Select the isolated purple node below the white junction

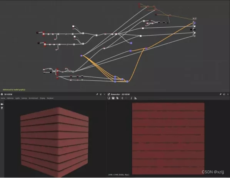(x=131, y=43)
